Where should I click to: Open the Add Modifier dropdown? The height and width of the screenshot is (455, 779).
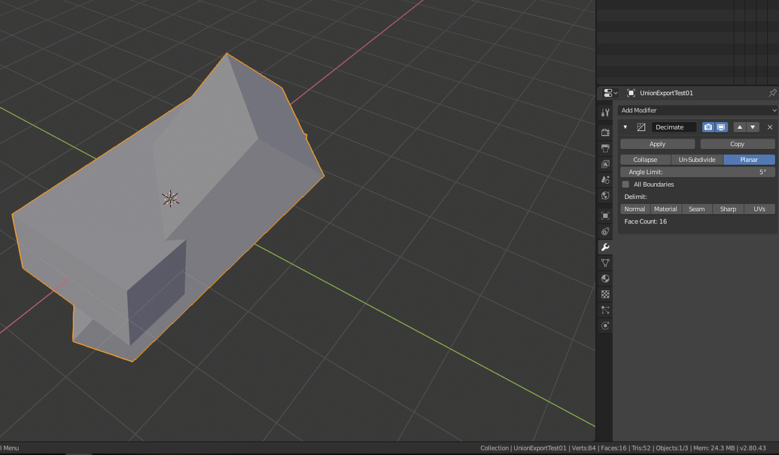pyautogui.click(x=698, y=110)
